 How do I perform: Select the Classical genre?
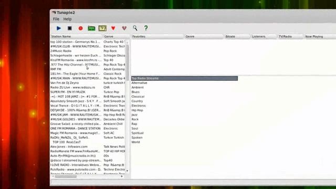138,97
